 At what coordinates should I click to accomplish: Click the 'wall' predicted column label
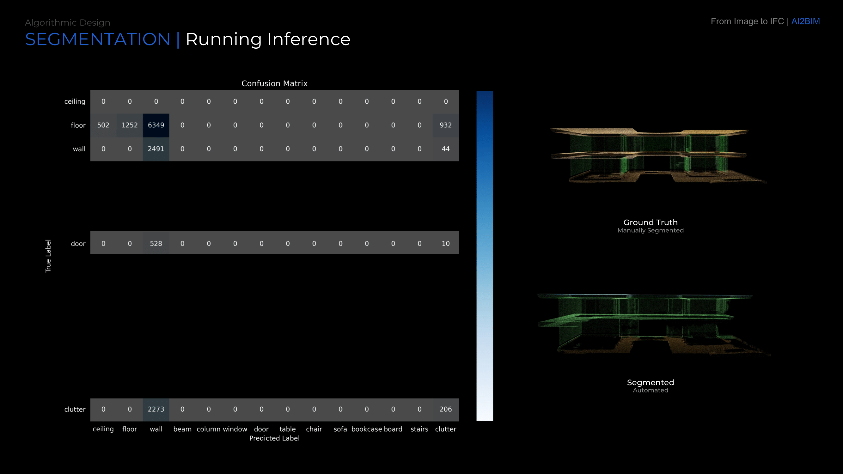coord(156,429)
